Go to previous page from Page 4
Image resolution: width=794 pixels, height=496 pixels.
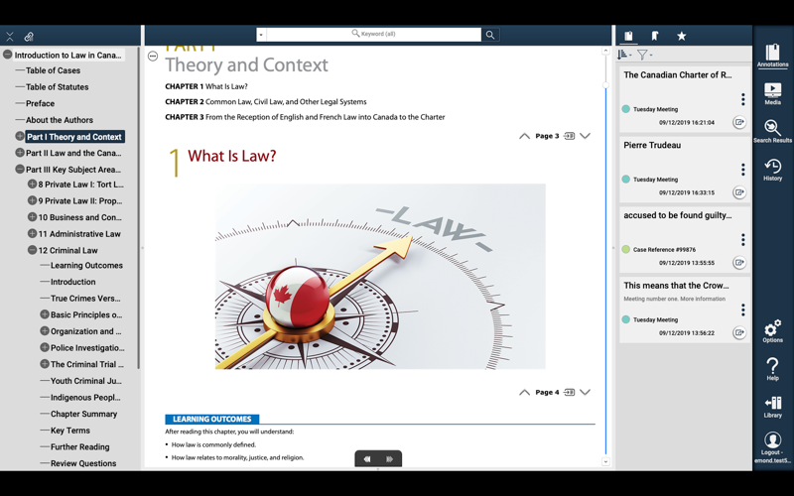click(x=524, y=392)
